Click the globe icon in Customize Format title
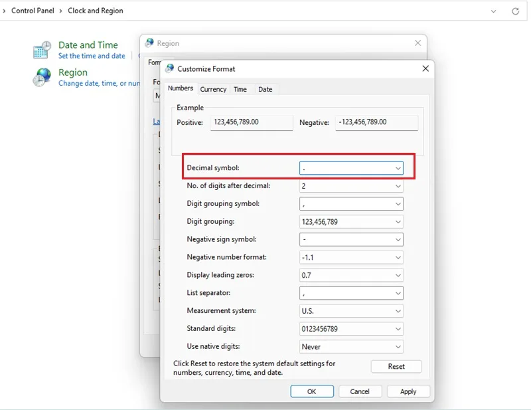 pos(170,69)
